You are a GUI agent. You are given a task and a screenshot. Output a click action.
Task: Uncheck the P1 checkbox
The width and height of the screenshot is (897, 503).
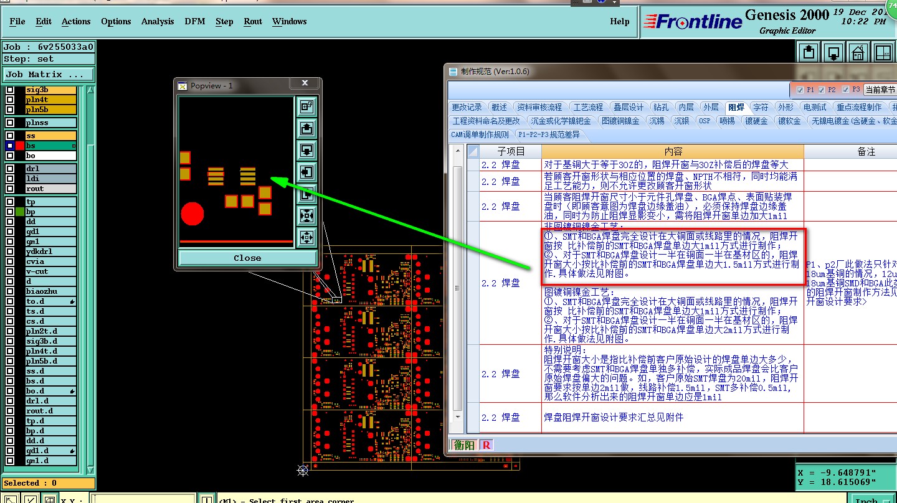point(800,90)
